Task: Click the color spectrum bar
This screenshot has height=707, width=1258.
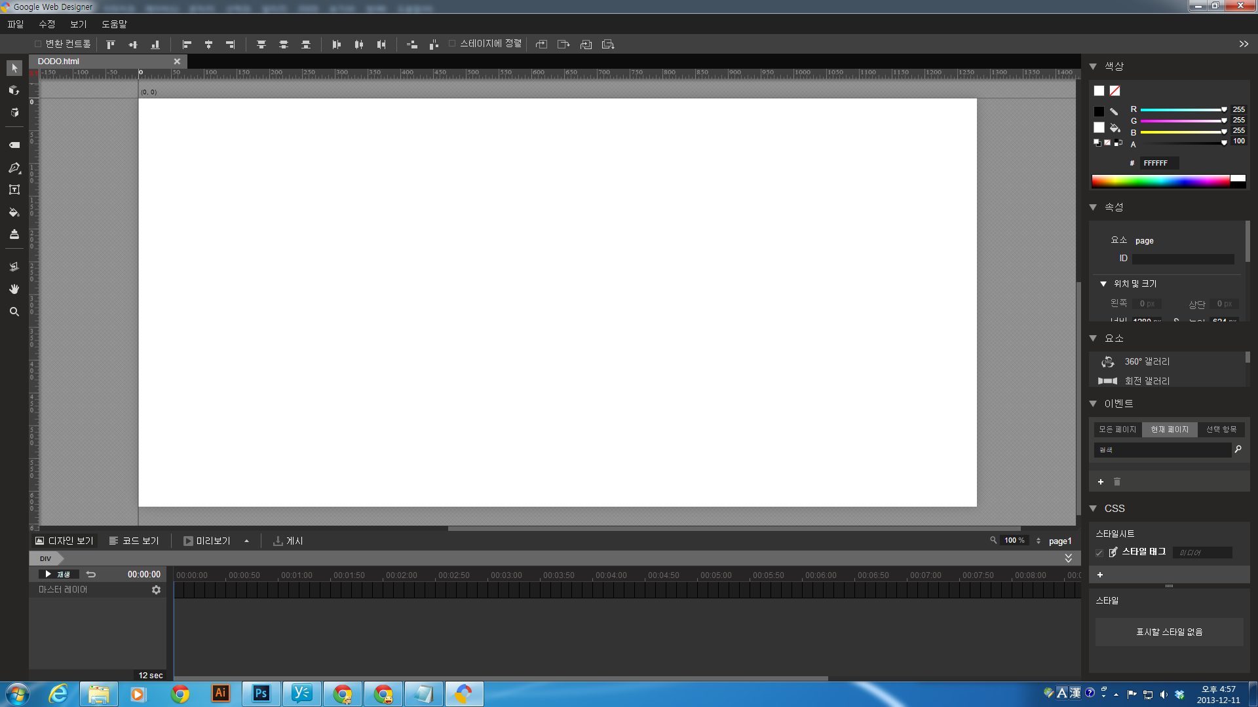Action: pyautogui.click(x=1160, y=181)
